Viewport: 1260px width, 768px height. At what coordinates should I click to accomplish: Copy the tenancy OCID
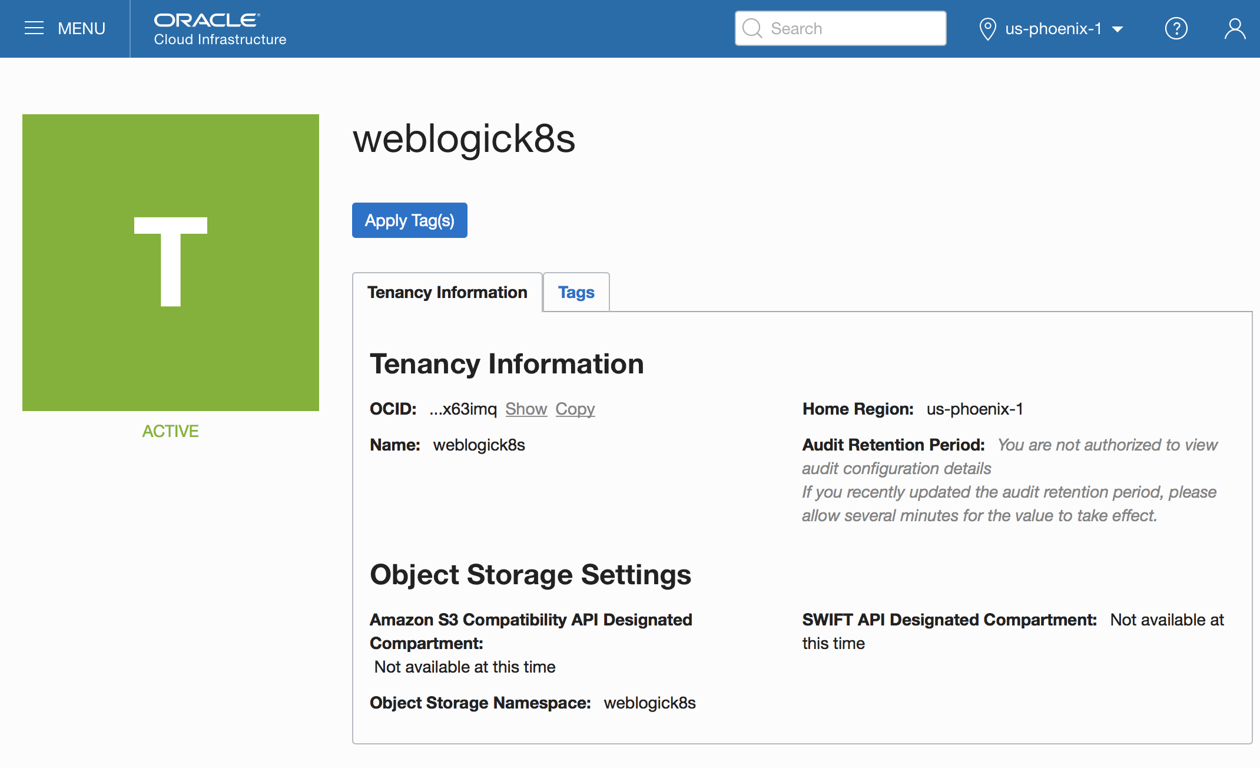tap(575, 409)
